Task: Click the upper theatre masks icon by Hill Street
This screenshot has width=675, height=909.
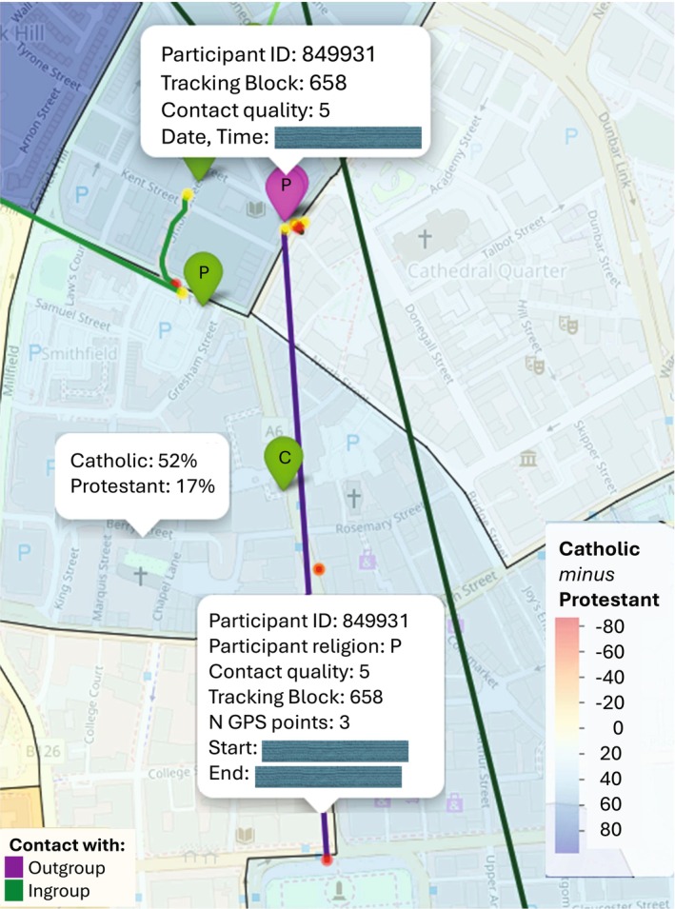Action: [567, 325]
